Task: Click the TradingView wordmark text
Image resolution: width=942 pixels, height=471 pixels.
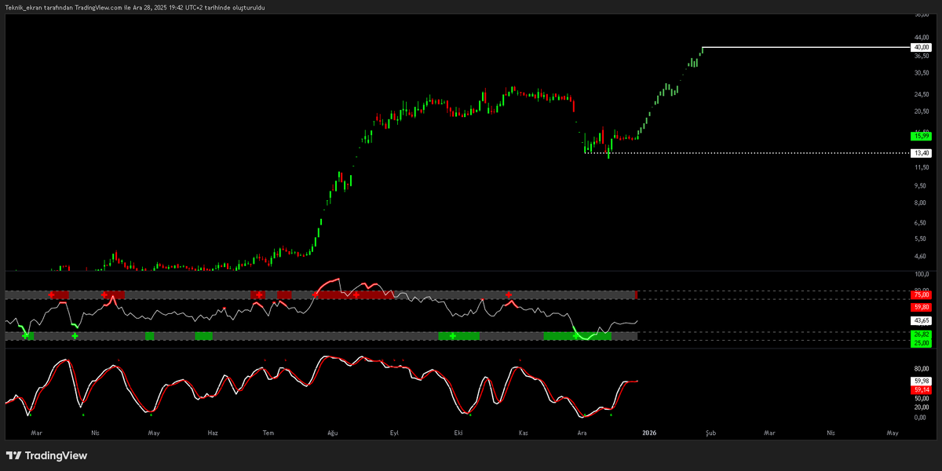Action: pos(56,455)
